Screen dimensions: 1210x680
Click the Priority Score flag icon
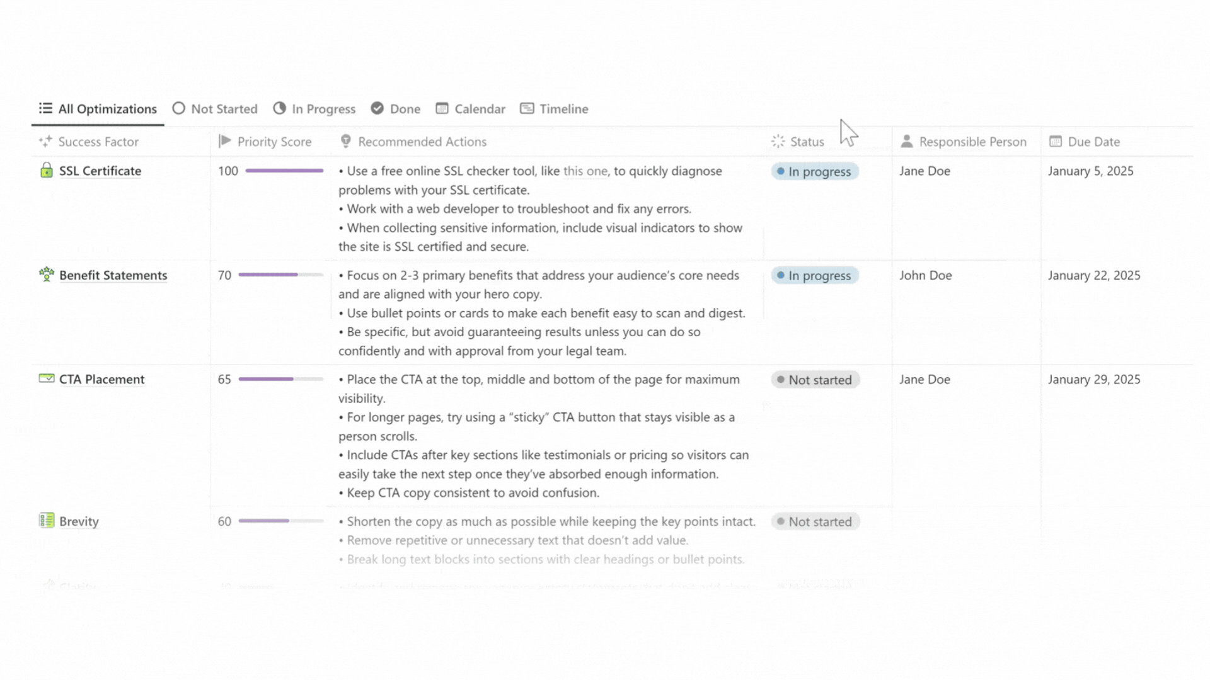click(x=225, y=141)
